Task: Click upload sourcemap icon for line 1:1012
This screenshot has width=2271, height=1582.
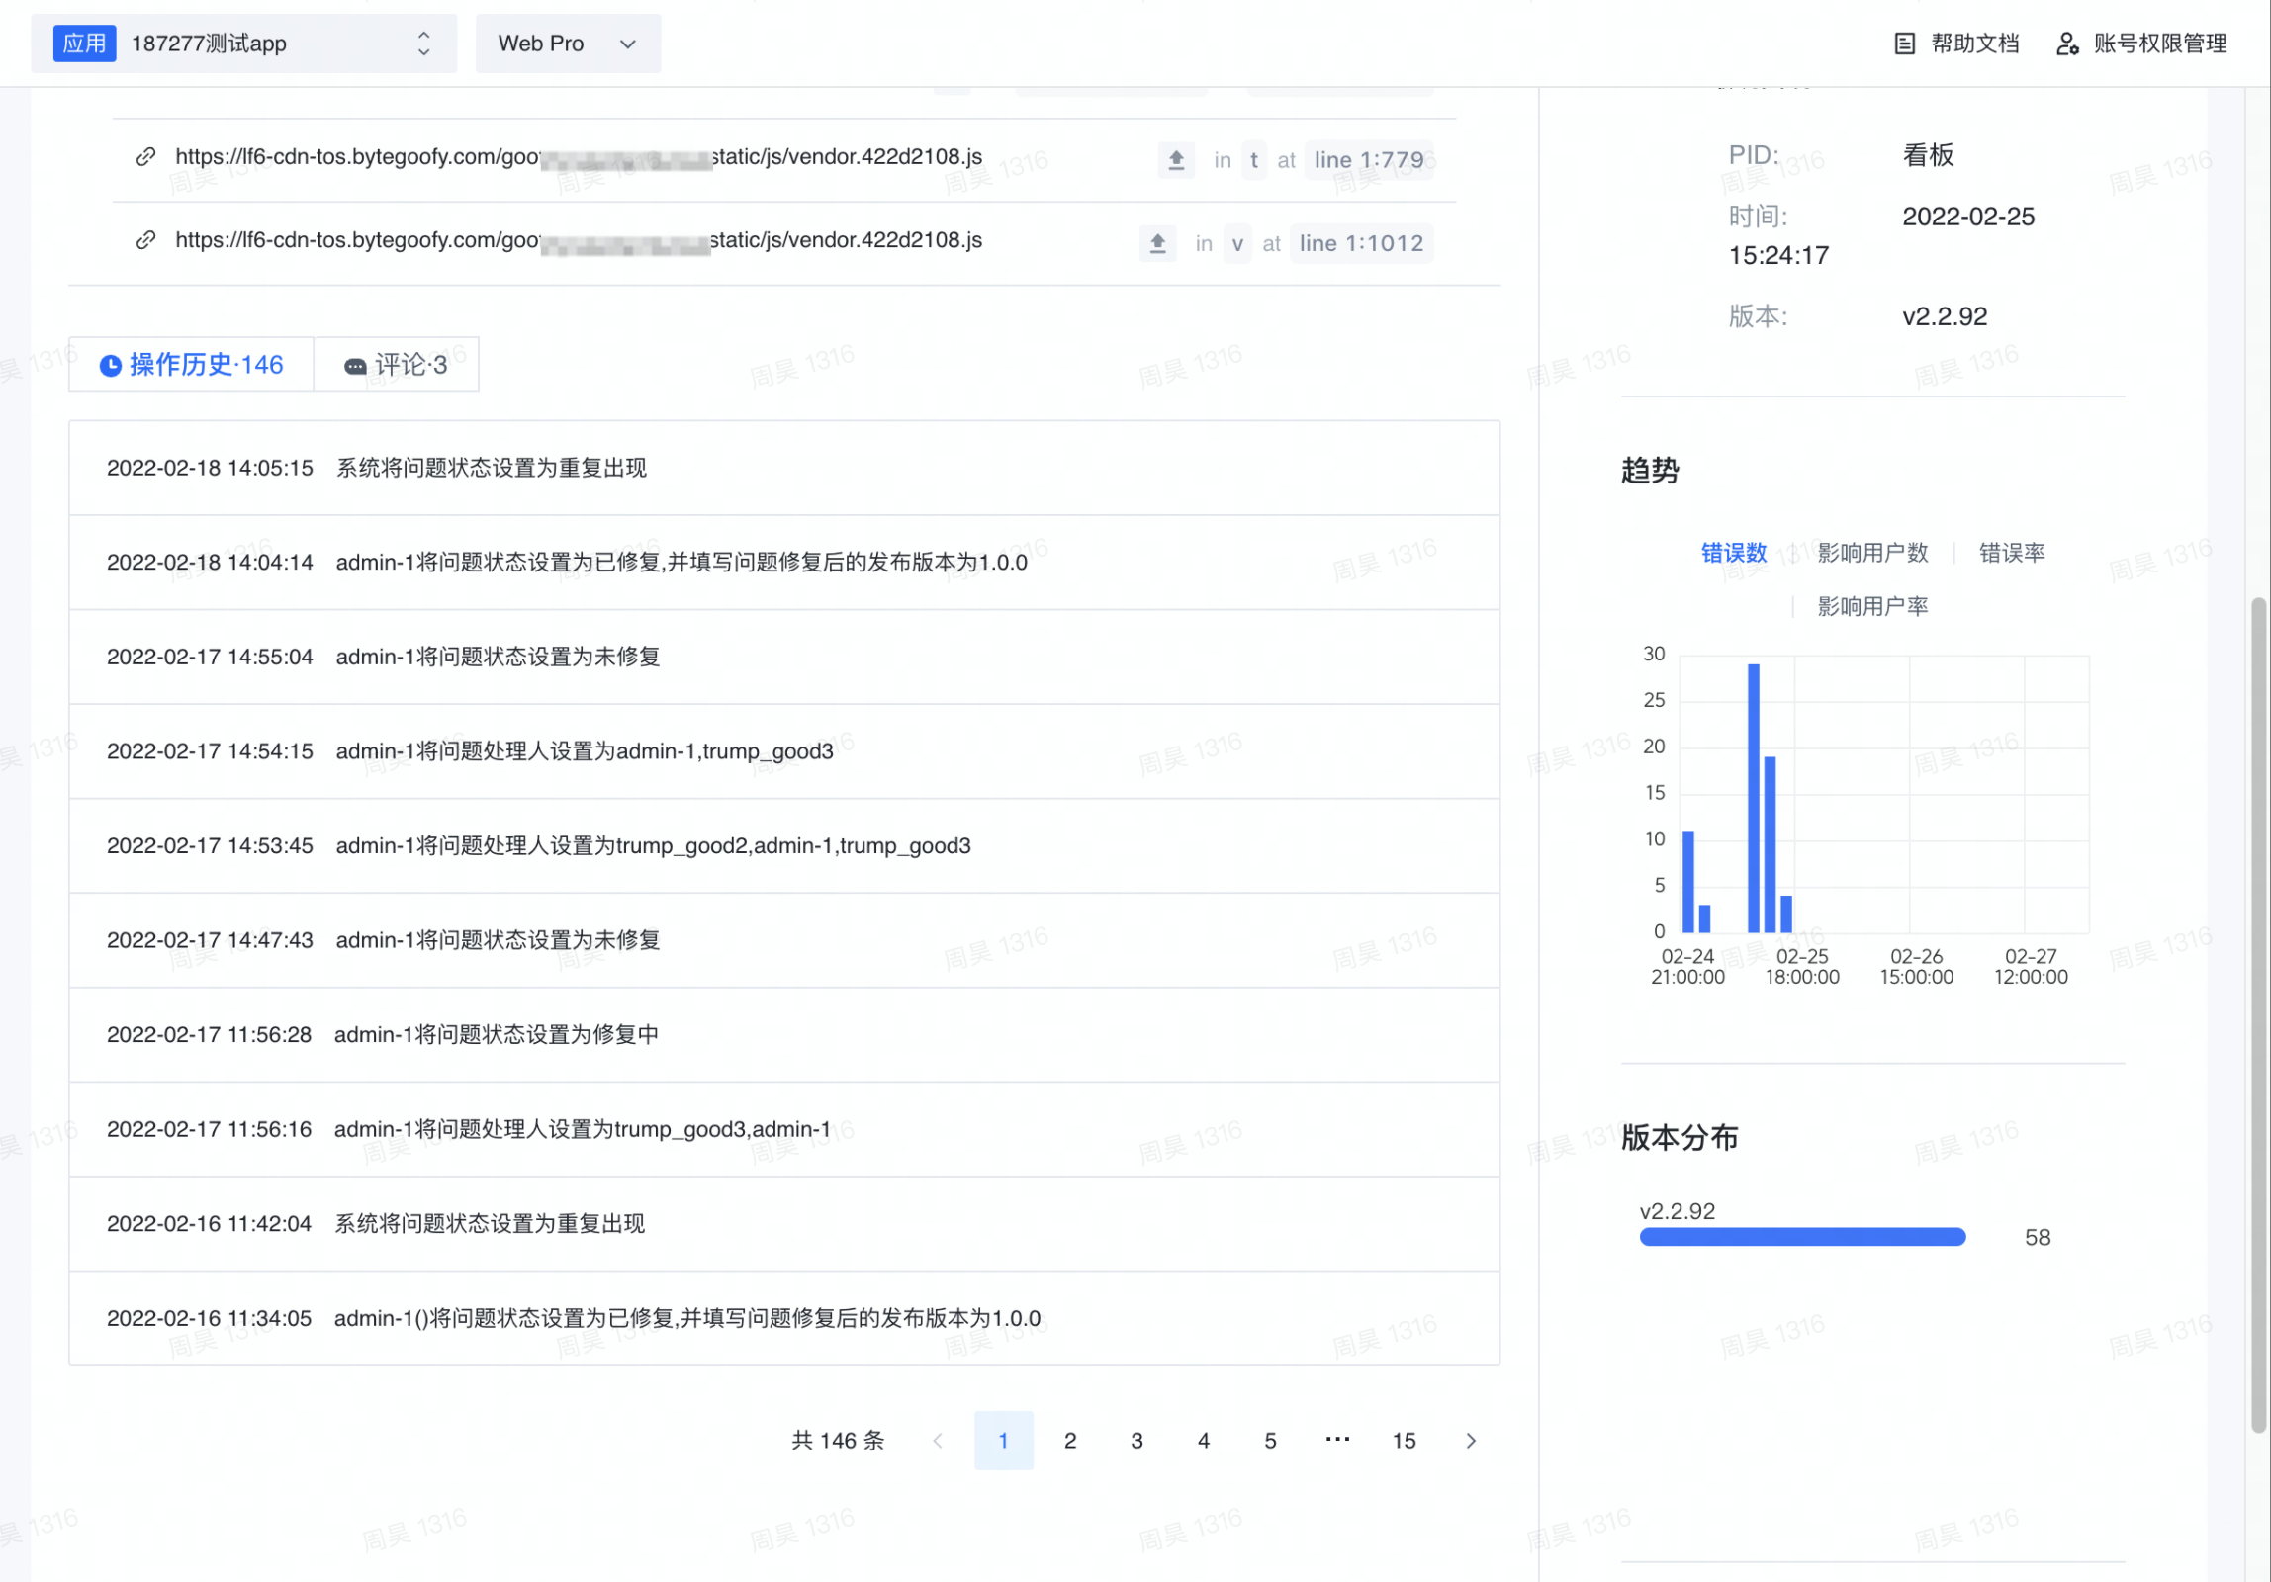Action: click(1157, 243)
